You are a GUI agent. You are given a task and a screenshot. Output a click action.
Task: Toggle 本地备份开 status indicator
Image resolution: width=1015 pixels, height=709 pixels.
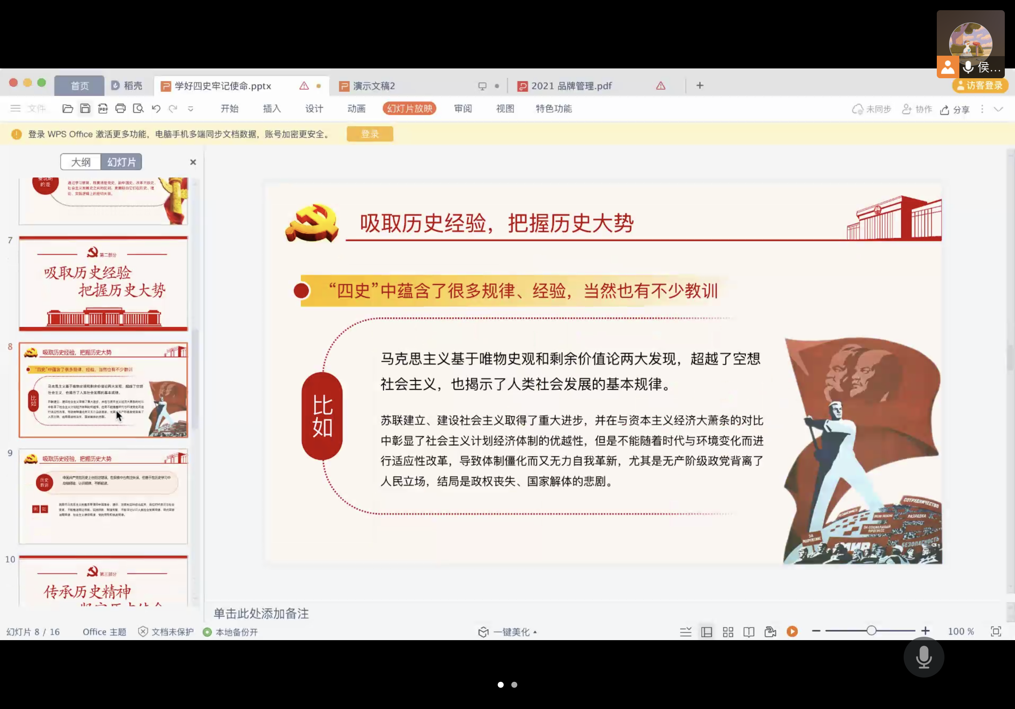tap(230, 632)
